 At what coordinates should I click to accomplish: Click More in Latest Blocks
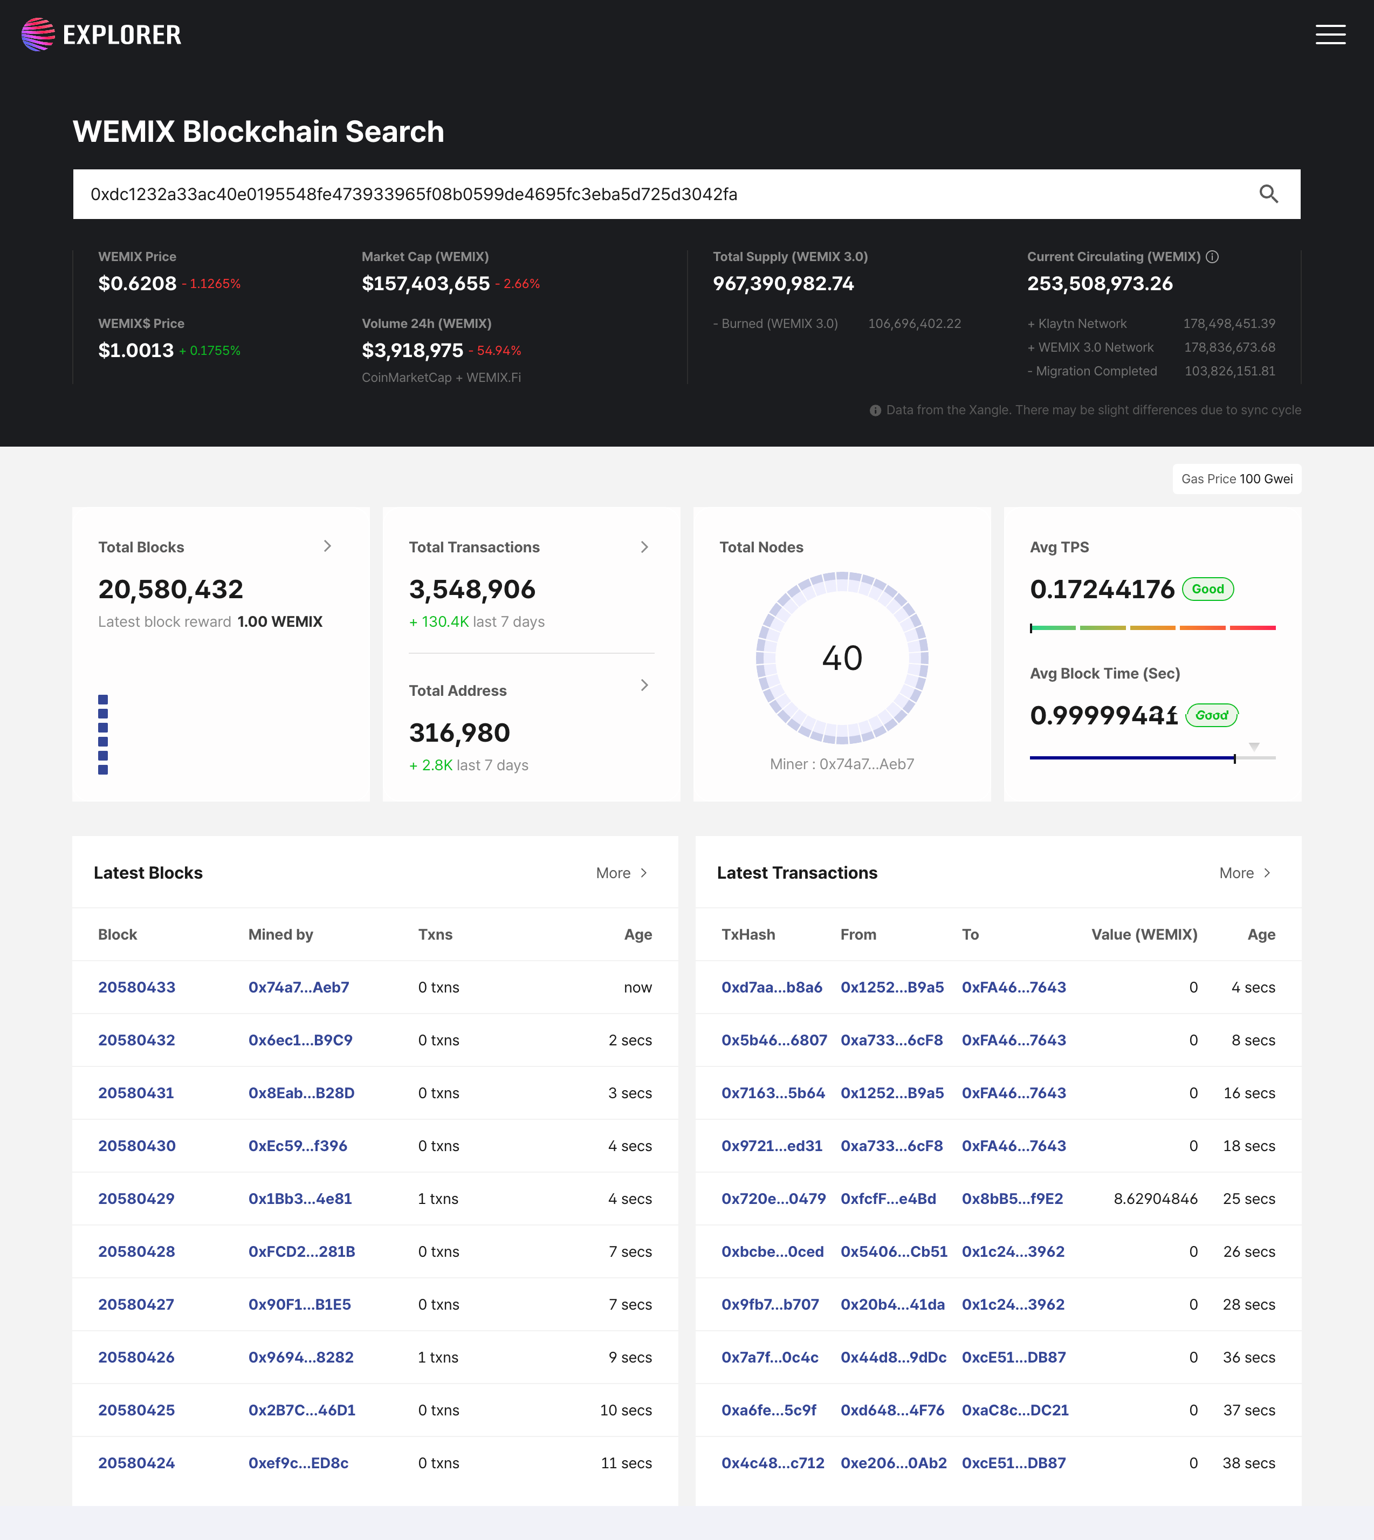621,873
